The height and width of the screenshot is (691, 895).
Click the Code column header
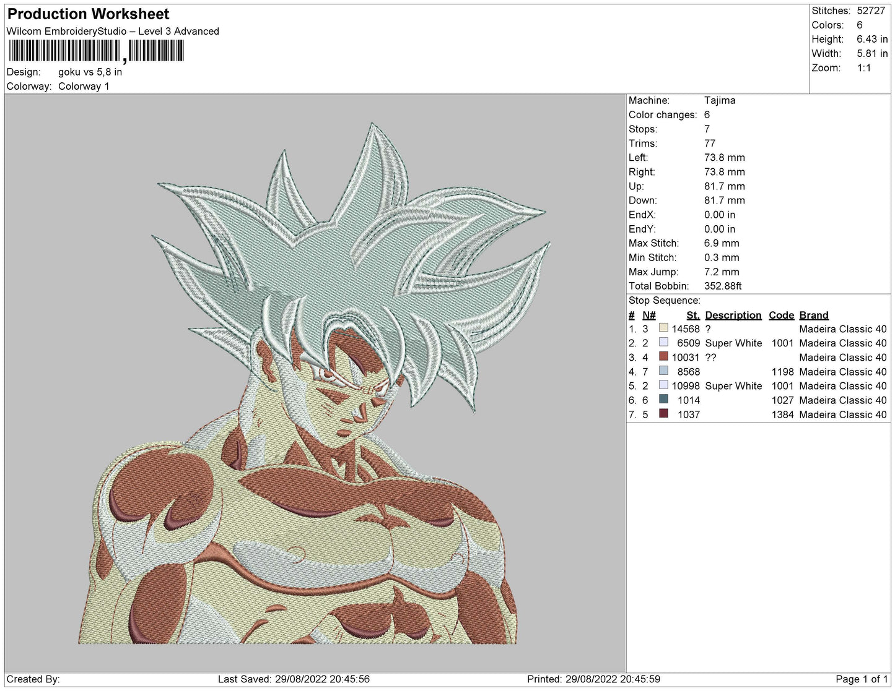[782, 315]
